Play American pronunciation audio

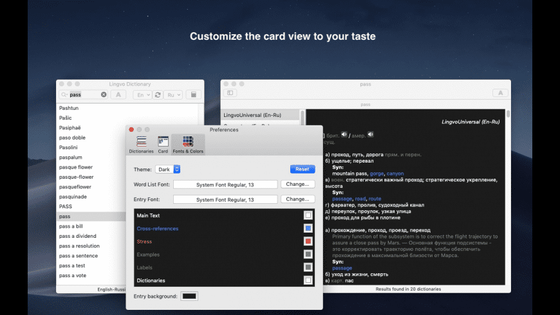click(x=370, y=134)
